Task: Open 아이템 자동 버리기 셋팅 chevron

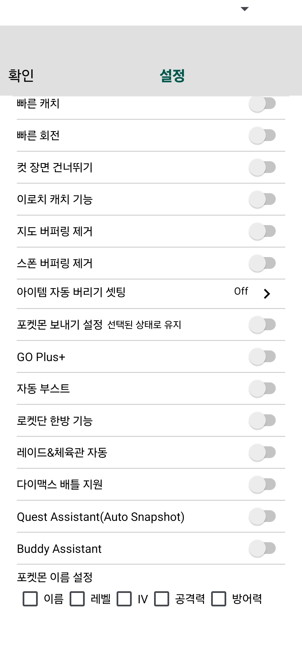Action: (x=267, y=294)
